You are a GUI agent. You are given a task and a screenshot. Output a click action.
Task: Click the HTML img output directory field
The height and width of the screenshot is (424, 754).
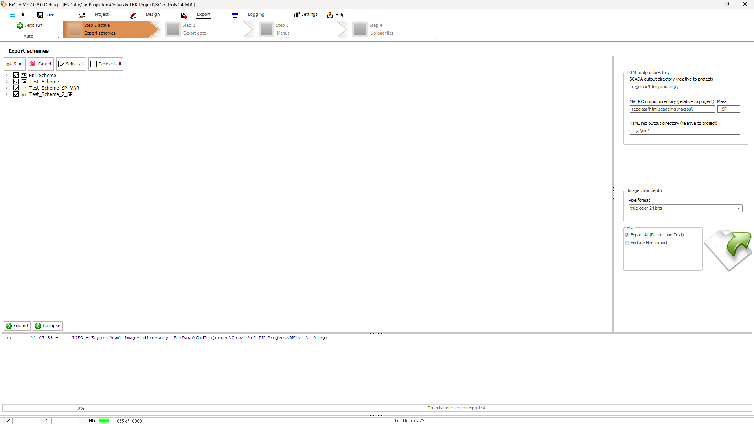coord(684,131)
